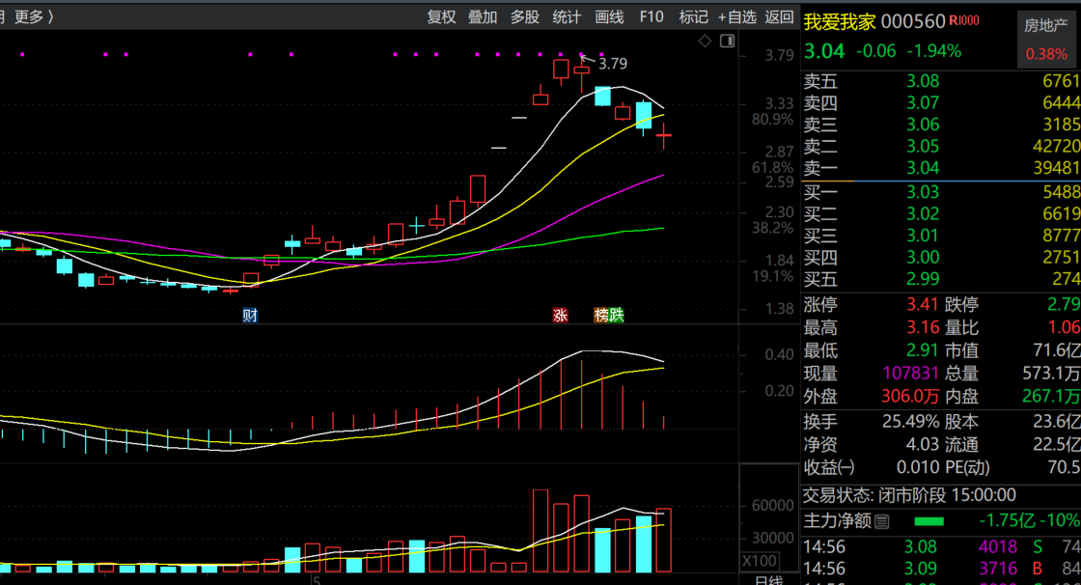Click the 外盘 value 306.0万

pyautogui.click(x=910, y=396)
